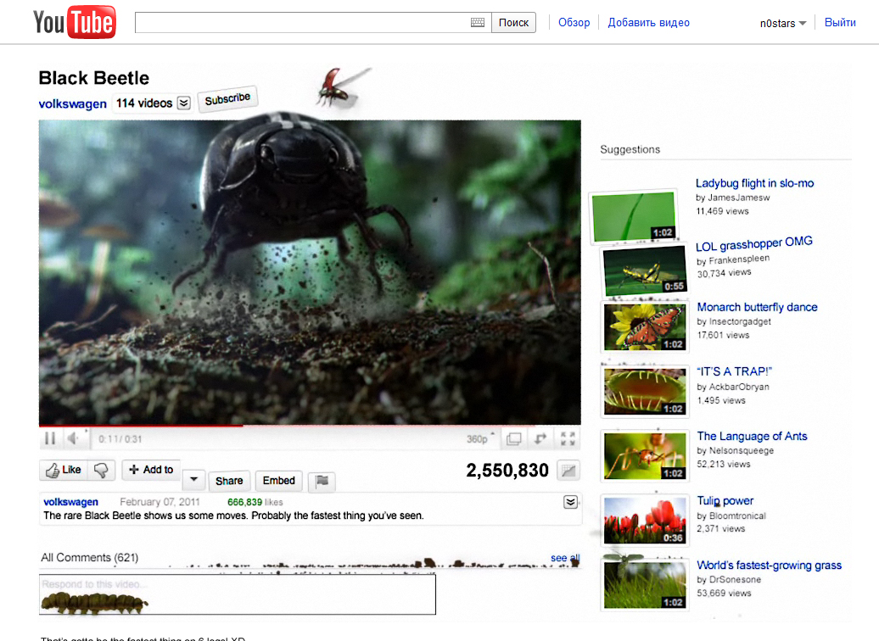879x641 pixels.
Task: Click the author name Bloomtronical
Action: point(737,516)
